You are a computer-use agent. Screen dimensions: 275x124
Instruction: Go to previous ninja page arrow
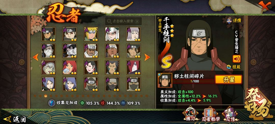click(x=36, y=57)
